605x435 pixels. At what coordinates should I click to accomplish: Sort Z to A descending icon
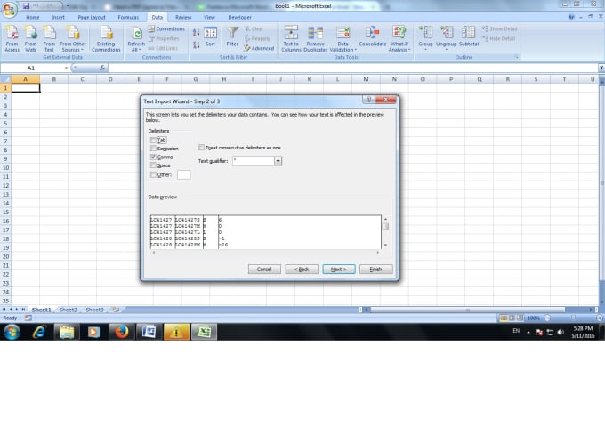tap(196, 44)
